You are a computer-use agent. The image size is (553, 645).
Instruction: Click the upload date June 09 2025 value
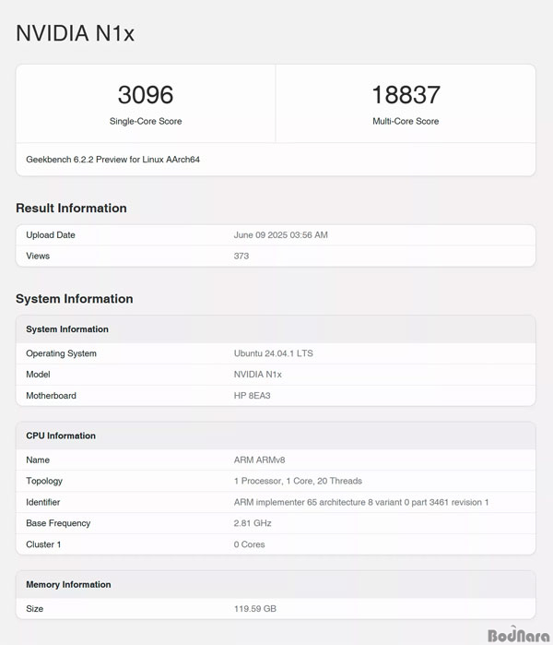(x=280, y=235)
